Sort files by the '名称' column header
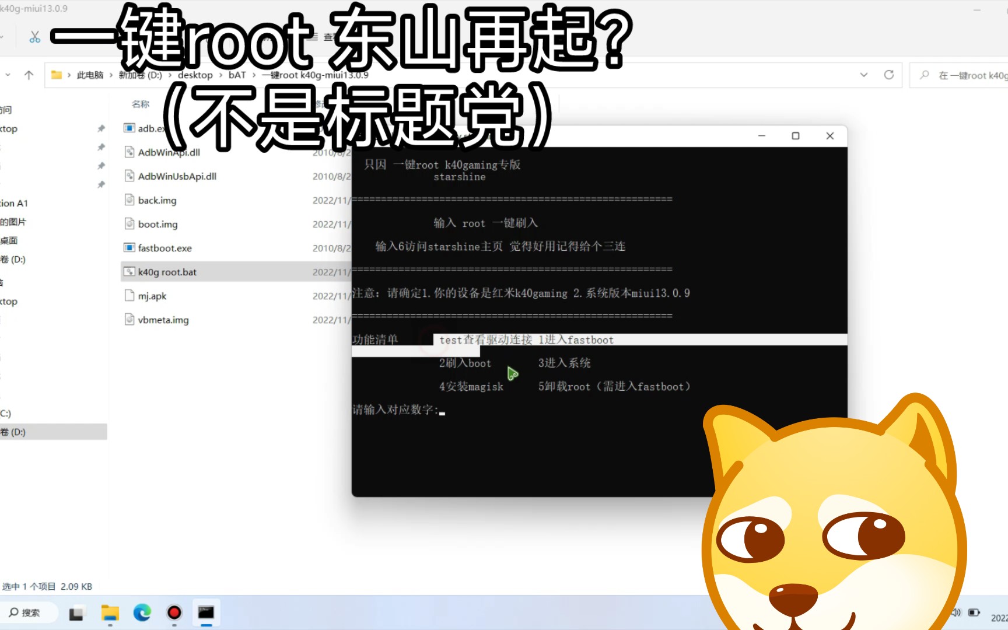1008x630 pixels. (x=141, y=104)
